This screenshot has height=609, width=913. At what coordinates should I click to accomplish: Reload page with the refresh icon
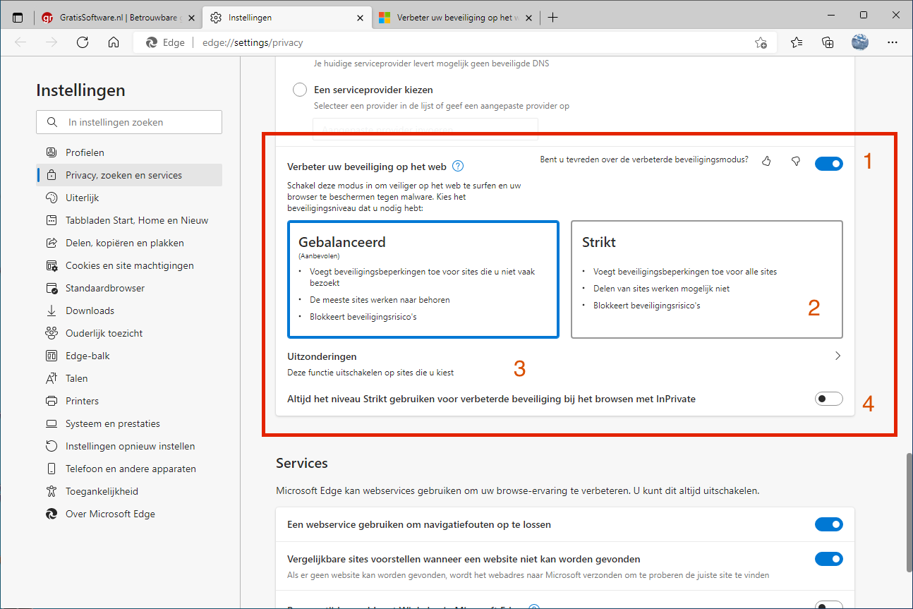[x=83, y=42]
